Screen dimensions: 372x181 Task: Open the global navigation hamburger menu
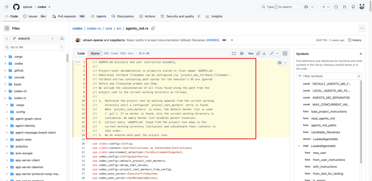click(7, 7)
